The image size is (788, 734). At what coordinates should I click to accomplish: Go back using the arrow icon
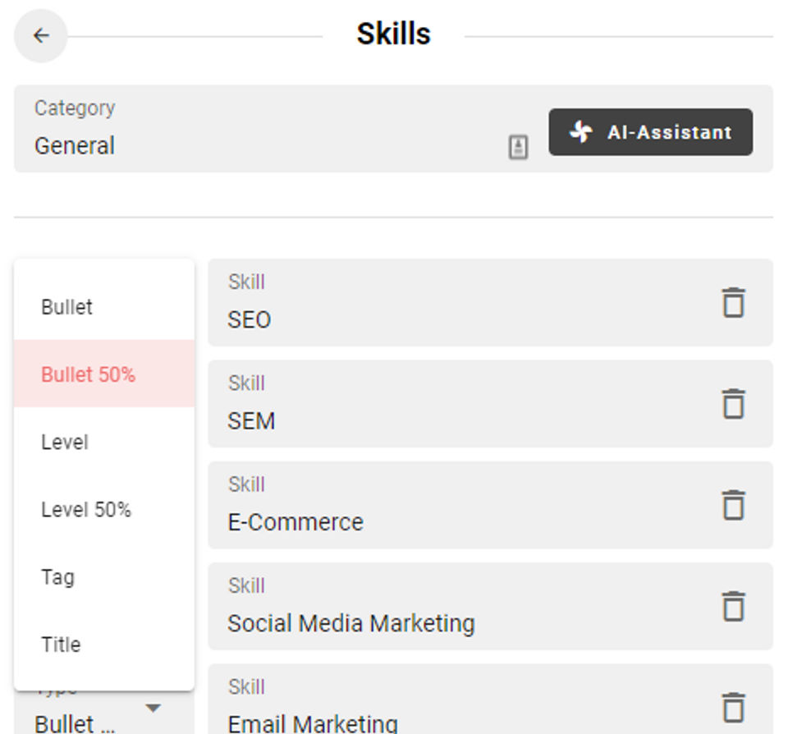pos(41,36)
